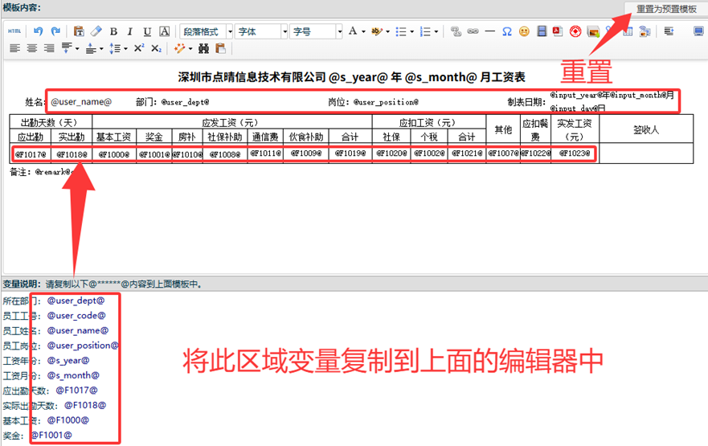This screenshot has height=446, width=708.
Task: Center align the text
Action: pyautogui.click(x=32, y=48)
